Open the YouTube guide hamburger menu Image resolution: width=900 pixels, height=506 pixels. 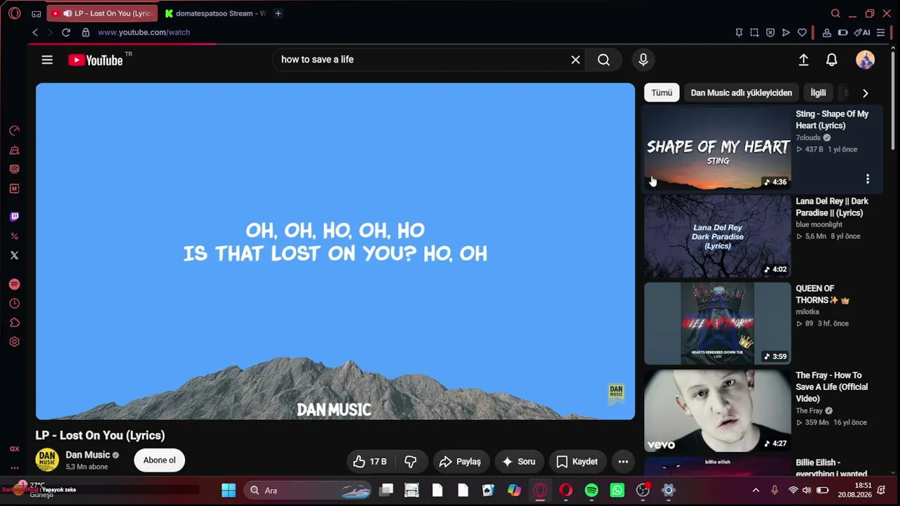(x=47, y=60)
